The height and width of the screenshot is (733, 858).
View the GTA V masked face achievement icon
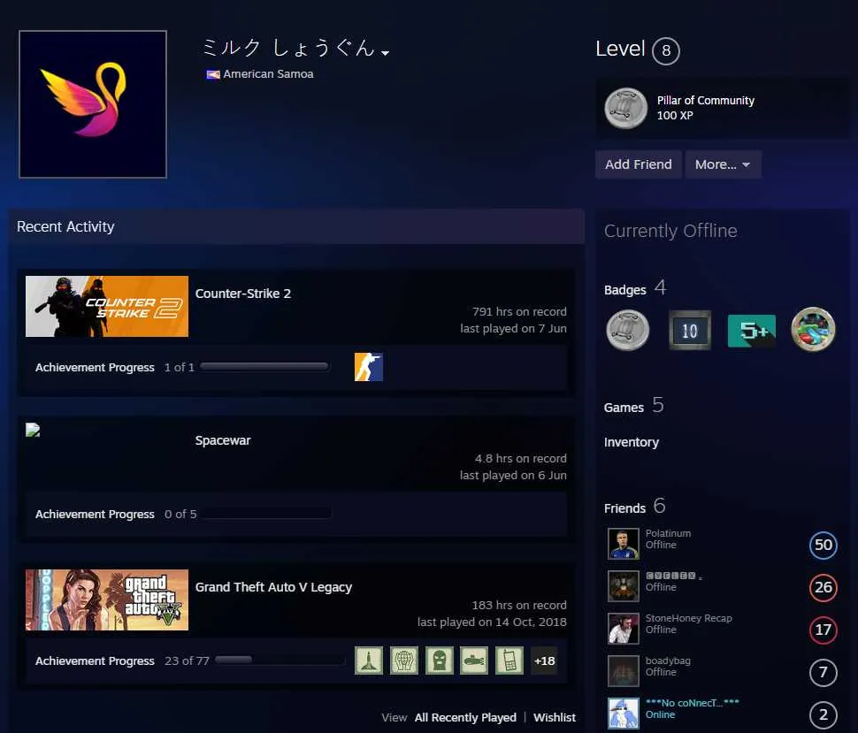pos(439,660)
